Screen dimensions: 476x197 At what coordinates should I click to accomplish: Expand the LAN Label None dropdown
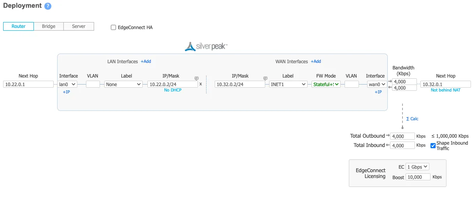click(123, 84)
